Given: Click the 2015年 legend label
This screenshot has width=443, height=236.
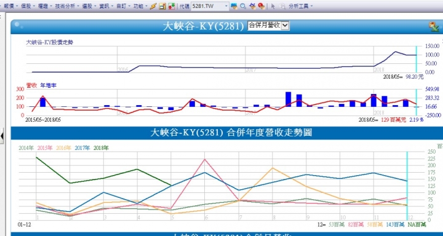Looking at the screenshot, I should [45, 147].
